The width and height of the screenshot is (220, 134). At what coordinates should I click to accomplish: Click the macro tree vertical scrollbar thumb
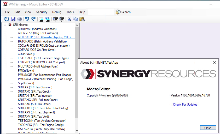(x=77, y=72)
